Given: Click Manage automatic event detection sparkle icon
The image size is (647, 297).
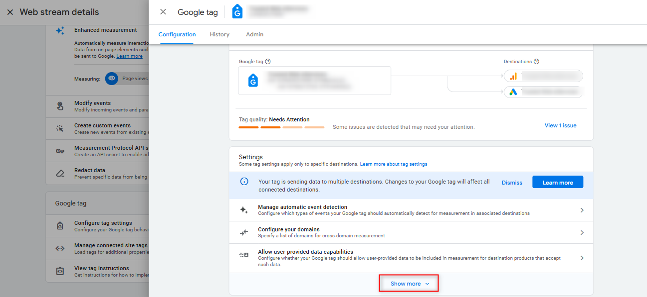Looking at the screenshot, I should (244, 210).
